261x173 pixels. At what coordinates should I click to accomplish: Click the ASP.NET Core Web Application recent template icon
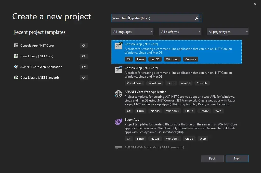(17, 67)
